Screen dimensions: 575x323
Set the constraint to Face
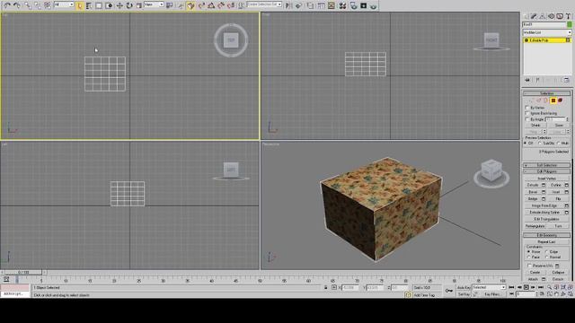(x=528, y=257)
